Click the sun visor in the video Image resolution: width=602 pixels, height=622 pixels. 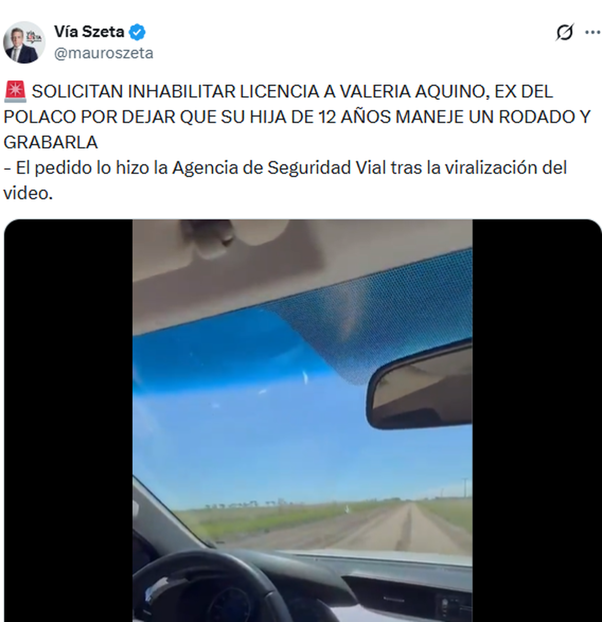[226, 271]
